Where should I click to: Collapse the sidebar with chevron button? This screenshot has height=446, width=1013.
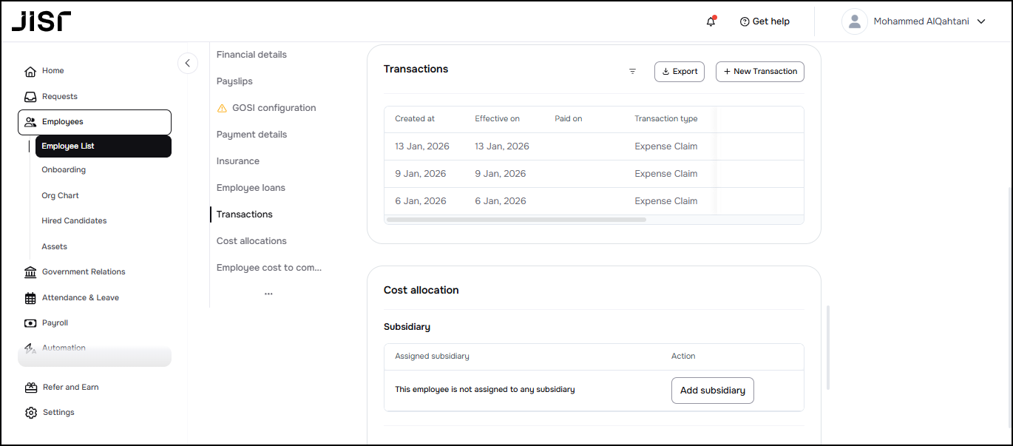(x=187, y=64)
